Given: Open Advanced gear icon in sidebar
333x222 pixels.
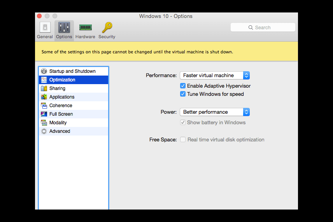Looking at the screenshot, I should click(44, 131).
